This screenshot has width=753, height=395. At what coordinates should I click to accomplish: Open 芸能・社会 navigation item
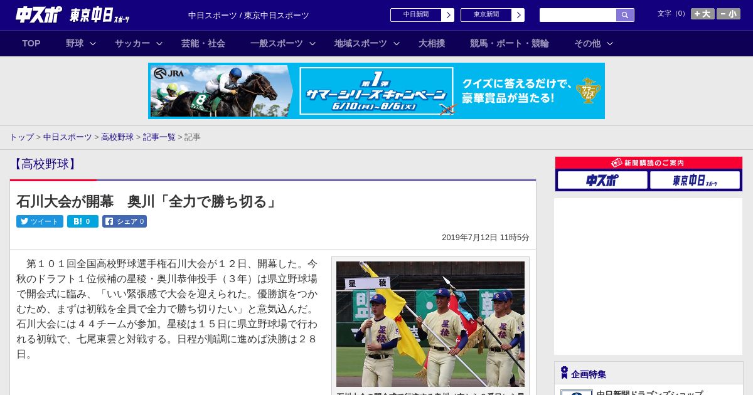[x=203, y=43]
